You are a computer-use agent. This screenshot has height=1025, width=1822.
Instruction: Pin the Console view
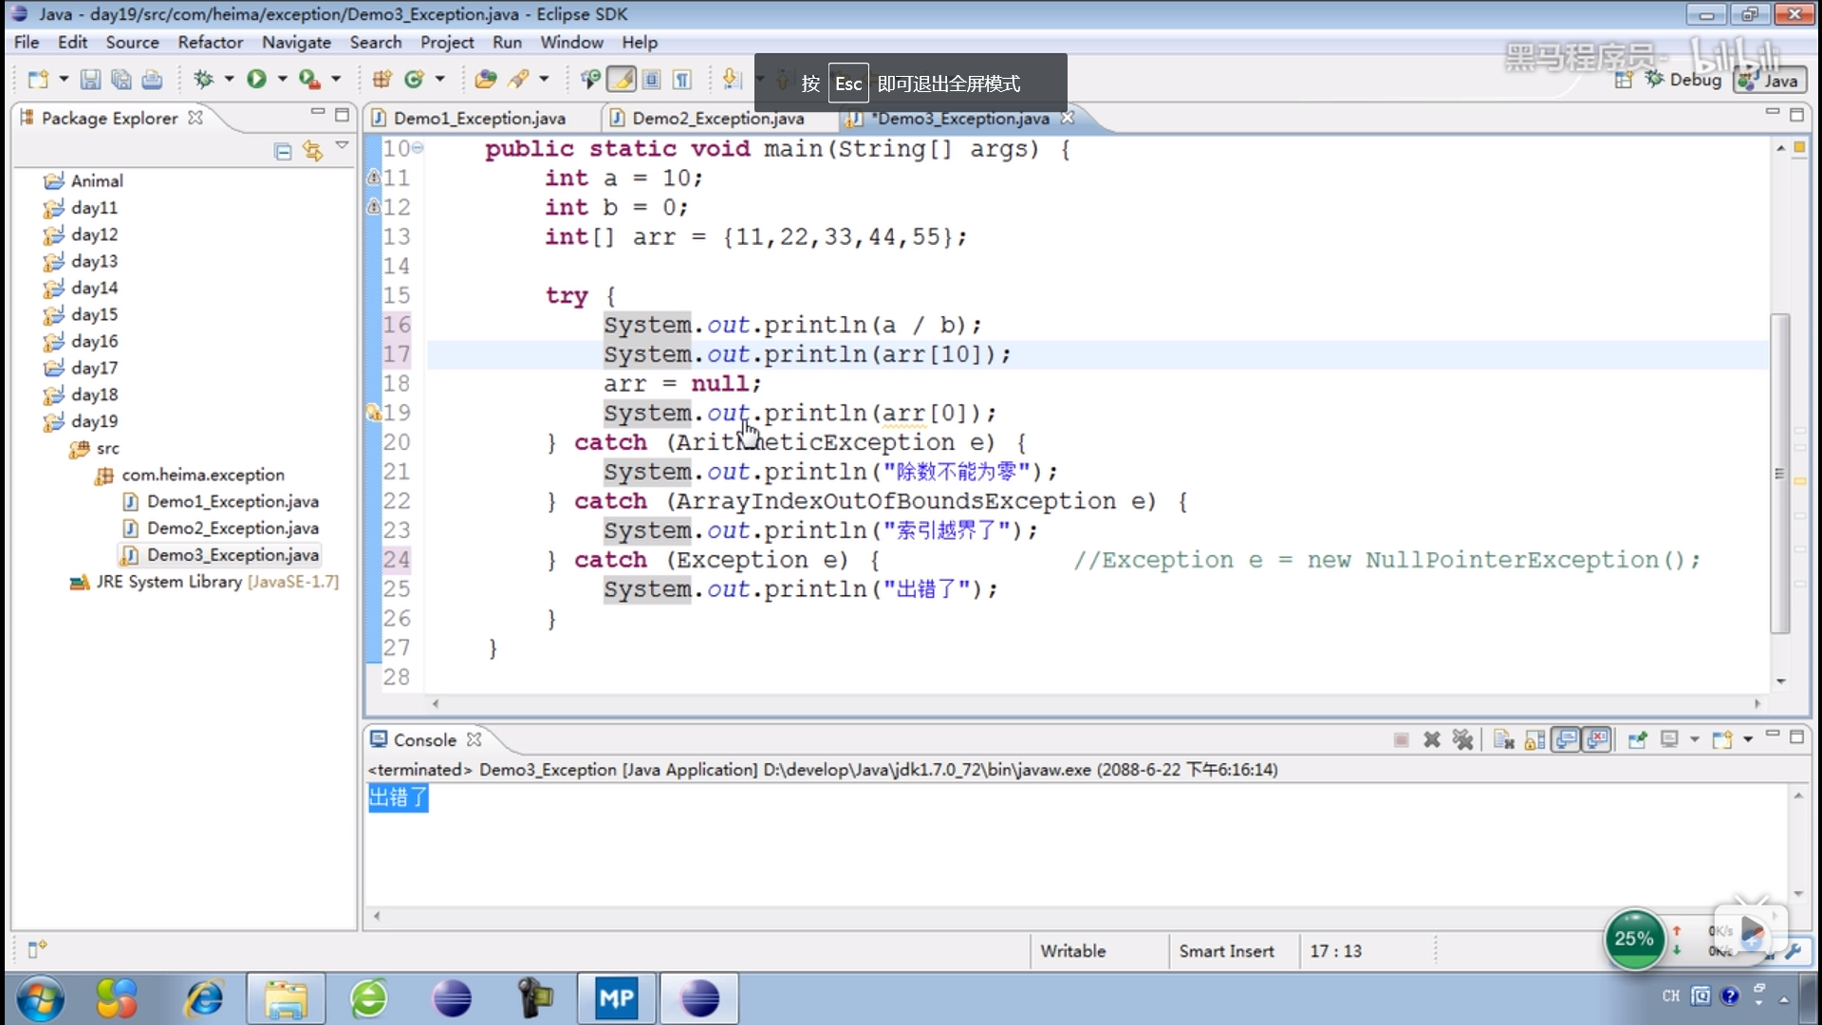[x=1637, y=740]
